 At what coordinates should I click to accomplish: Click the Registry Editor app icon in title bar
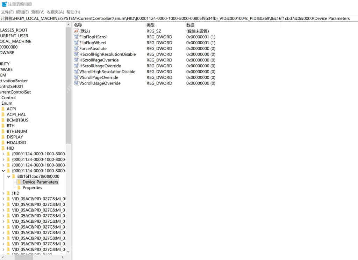pyautogui.click(x=4, y=4)
